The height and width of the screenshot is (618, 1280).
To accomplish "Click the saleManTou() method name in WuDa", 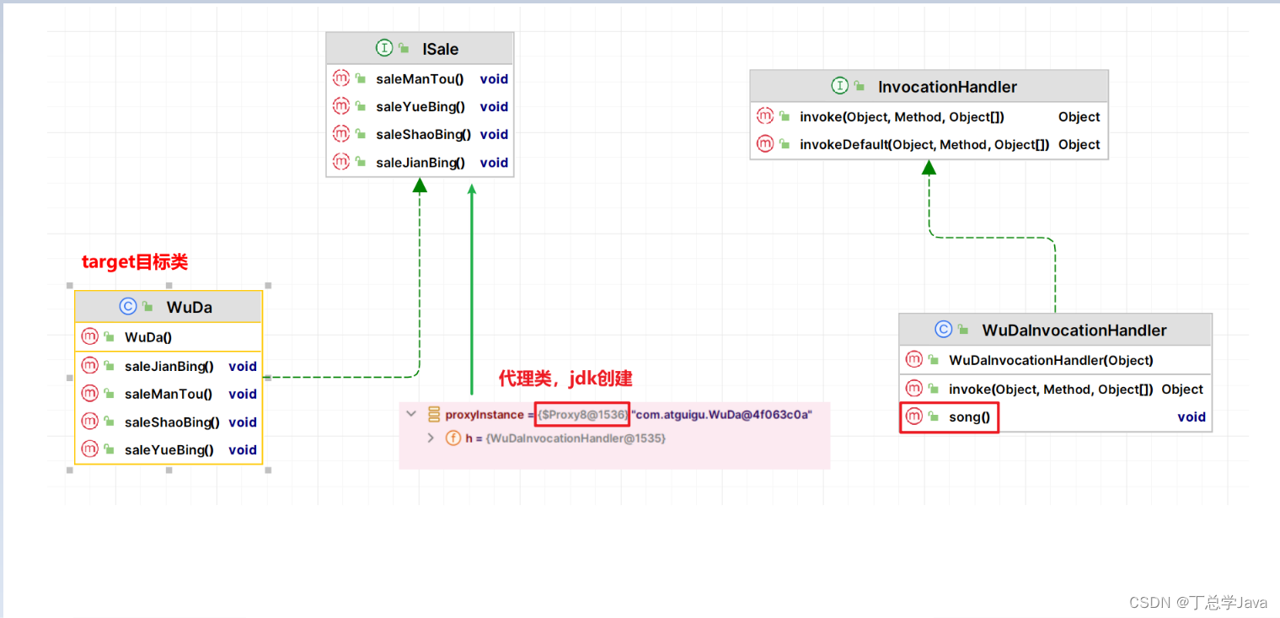I will coord(169,395).
